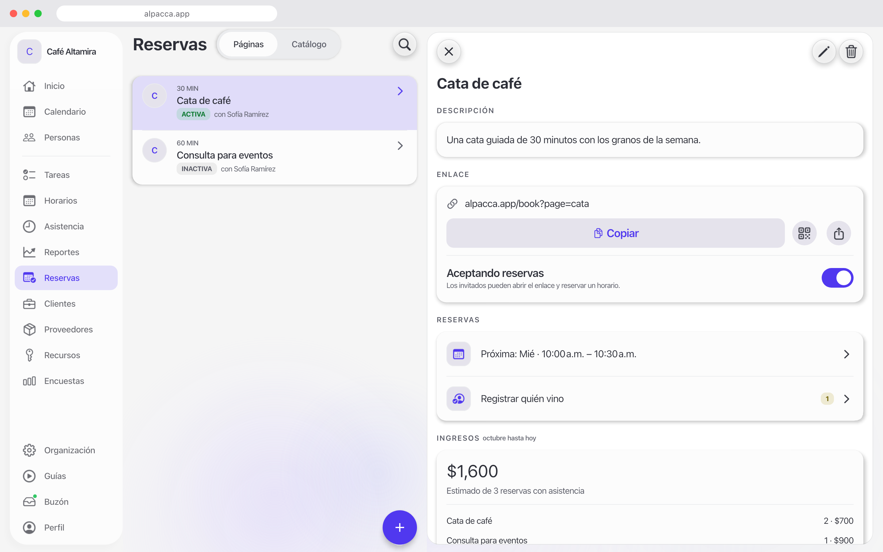This screenshot has height=552, width=883.
Task: Click the Copiar link button
Action: click(616, 233)
